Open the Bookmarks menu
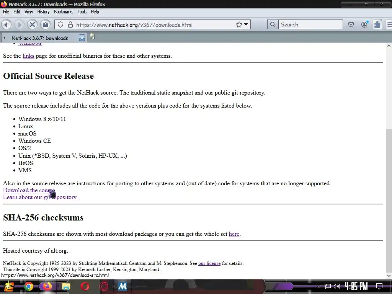This screenshot has width=392, height=294. (64, 12)
